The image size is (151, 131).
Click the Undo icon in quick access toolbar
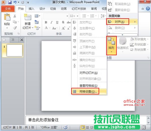click(x=15, y=2)
